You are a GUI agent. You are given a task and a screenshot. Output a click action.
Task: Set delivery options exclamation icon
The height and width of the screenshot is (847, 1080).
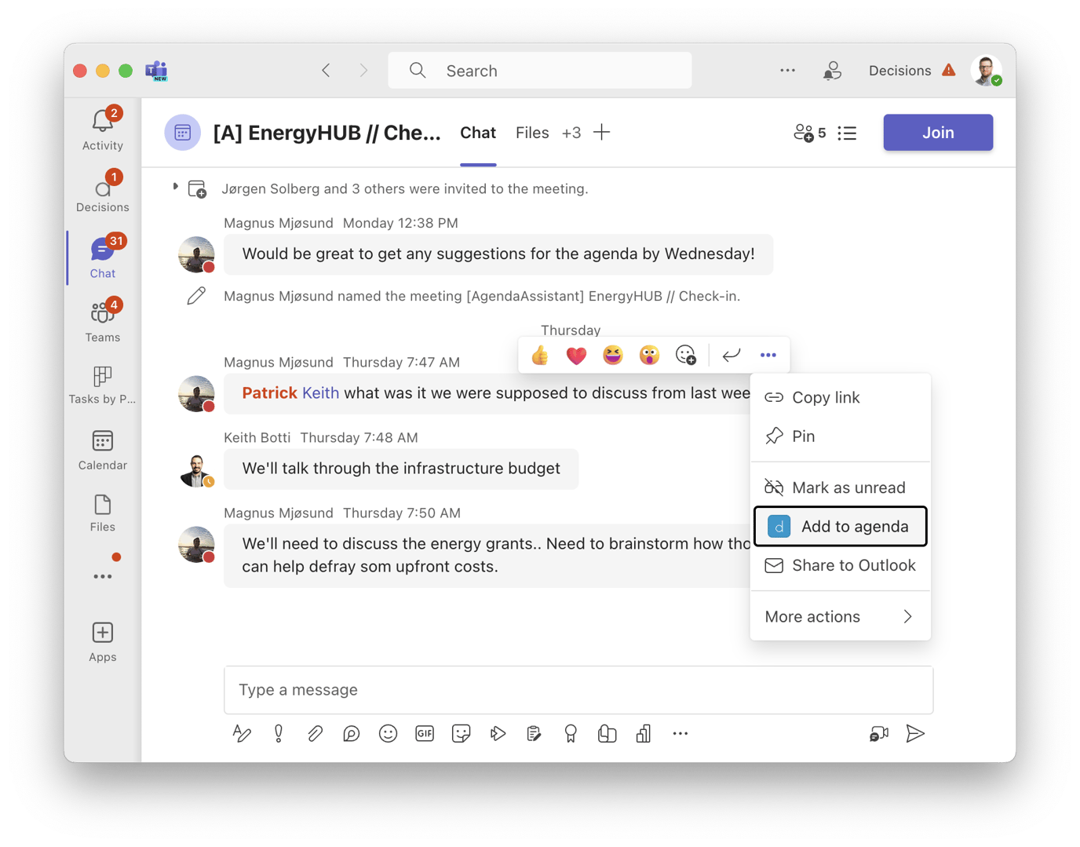pos(279,734)
